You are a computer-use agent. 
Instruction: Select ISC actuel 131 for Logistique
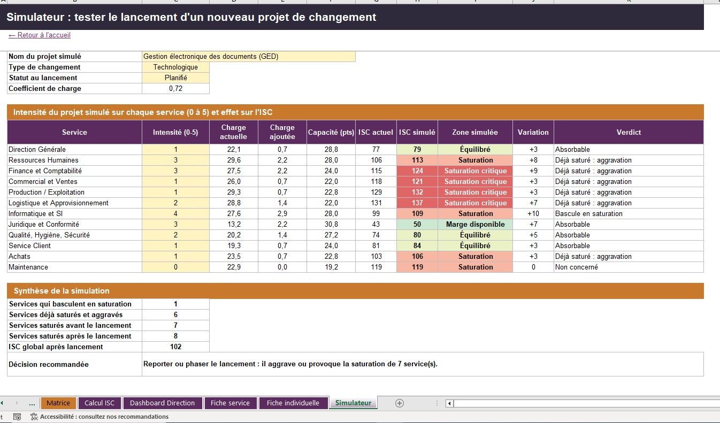click(376, 203)
